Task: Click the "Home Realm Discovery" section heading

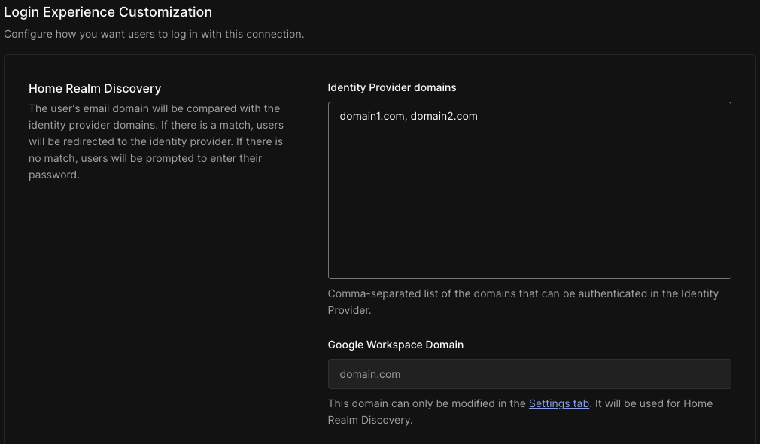Action: pos(95,88)
